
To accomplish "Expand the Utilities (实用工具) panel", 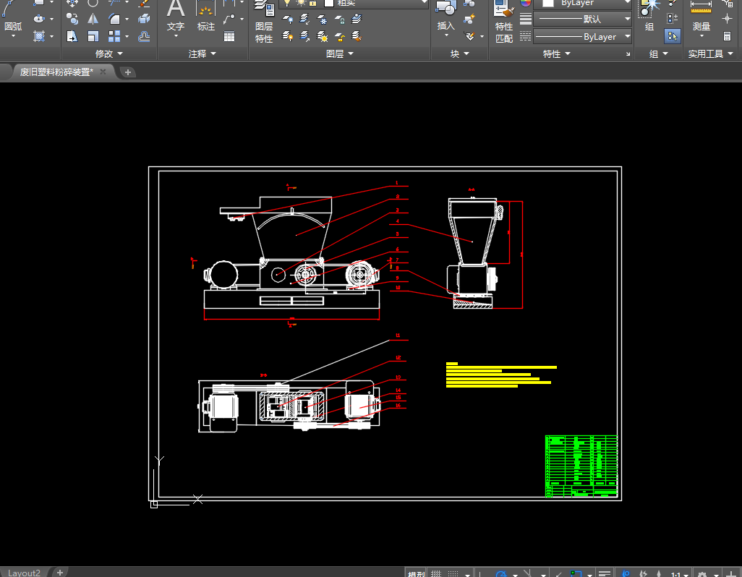I will point(710,54).
